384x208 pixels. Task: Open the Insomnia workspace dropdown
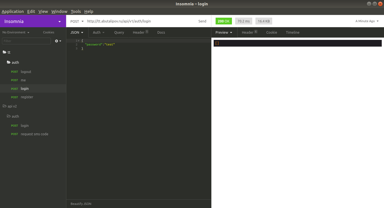33,21
